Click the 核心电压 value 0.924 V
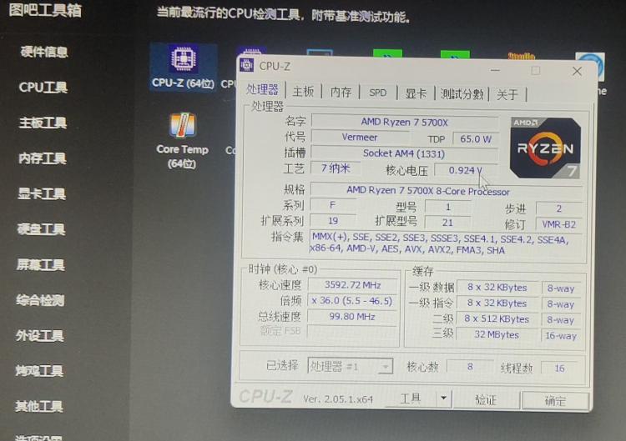The image size is (626, 441). pos(465,170)
